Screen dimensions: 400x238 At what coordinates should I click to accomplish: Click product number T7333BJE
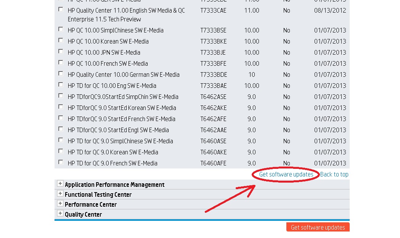tap(213, 52)
